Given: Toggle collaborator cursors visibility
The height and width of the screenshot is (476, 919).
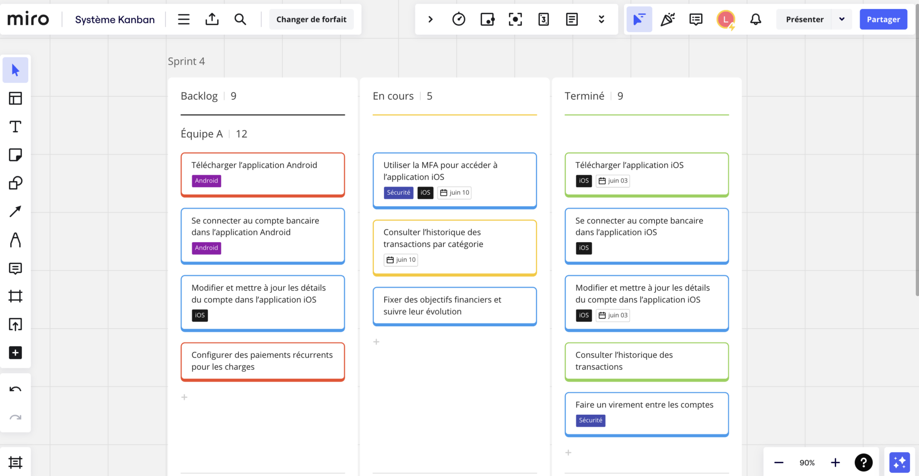Looking at the screenshot, I should tap(639, 19).
